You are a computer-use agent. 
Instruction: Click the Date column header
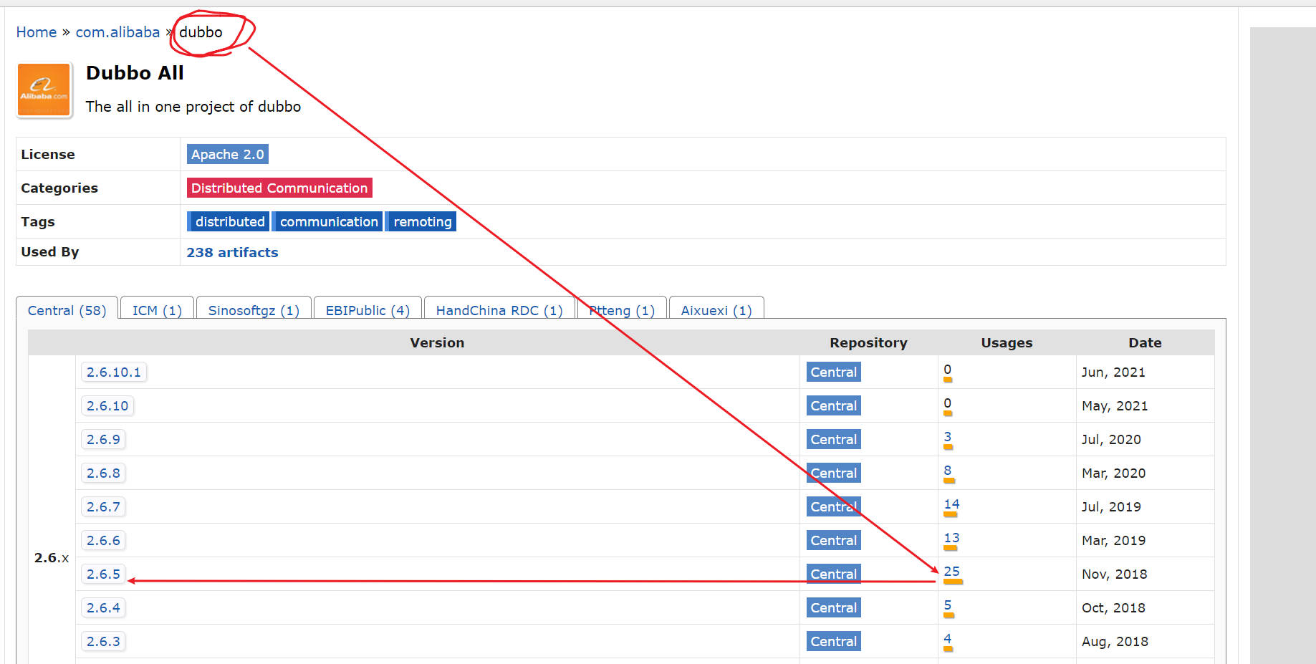[1145, 342]
